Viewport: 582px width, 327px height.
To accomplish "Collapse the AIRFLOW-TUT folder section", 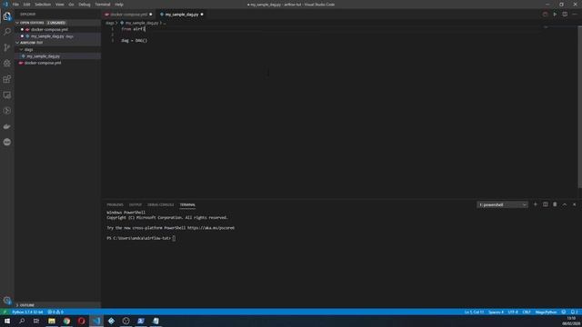I will tap(17, 43).
